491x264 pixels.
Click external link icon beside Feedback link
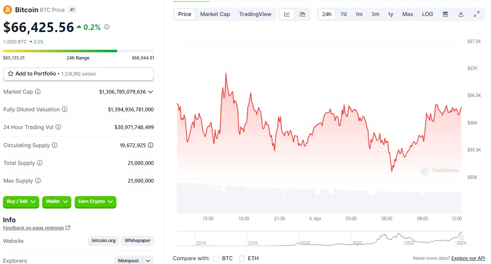click(68, 228)
